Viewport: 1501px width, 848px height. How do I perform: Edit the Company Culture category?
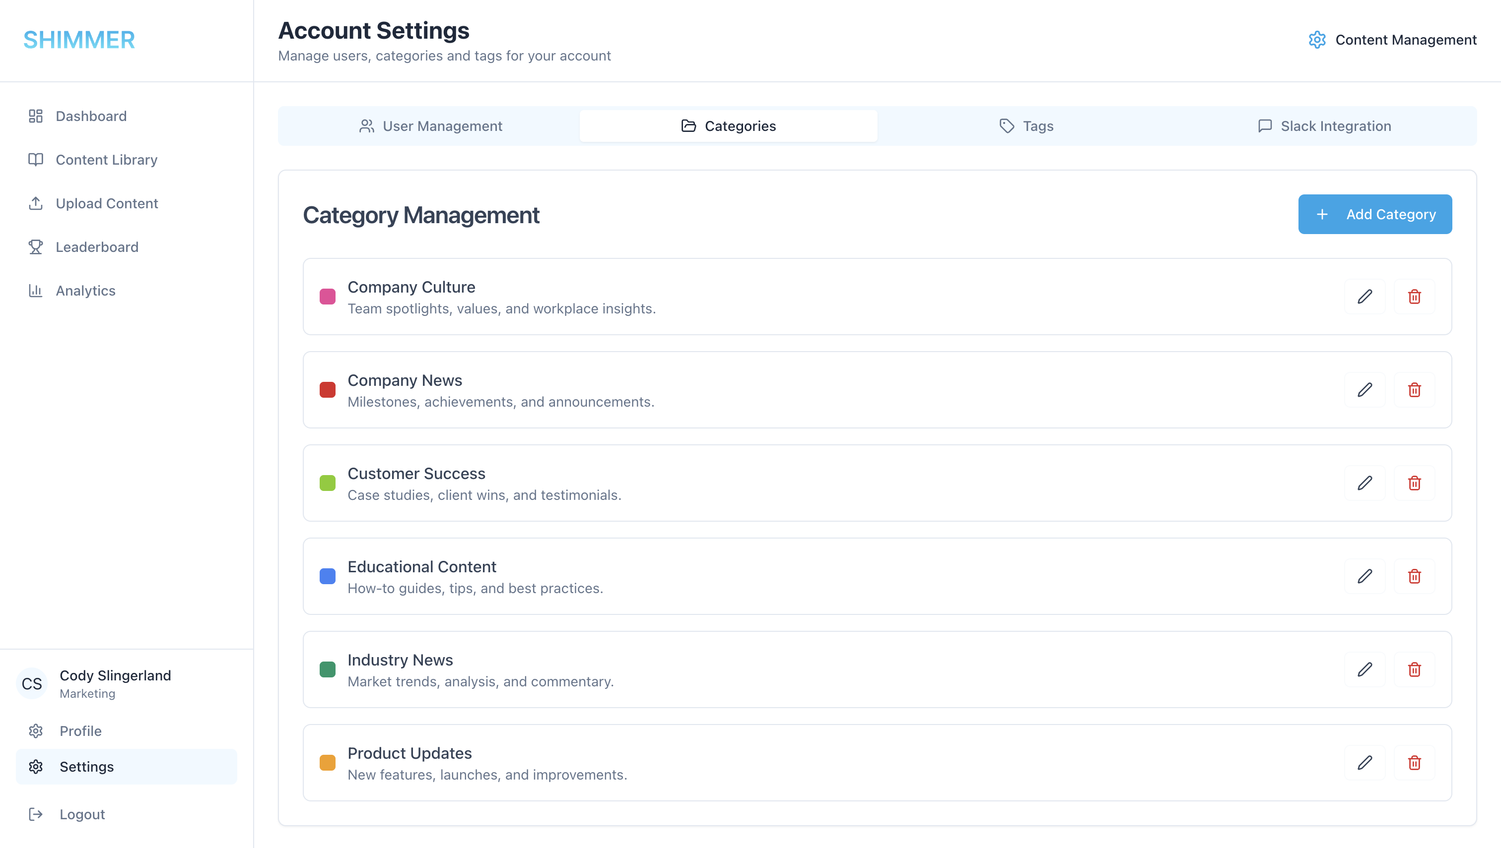(x=1365, y=297)
